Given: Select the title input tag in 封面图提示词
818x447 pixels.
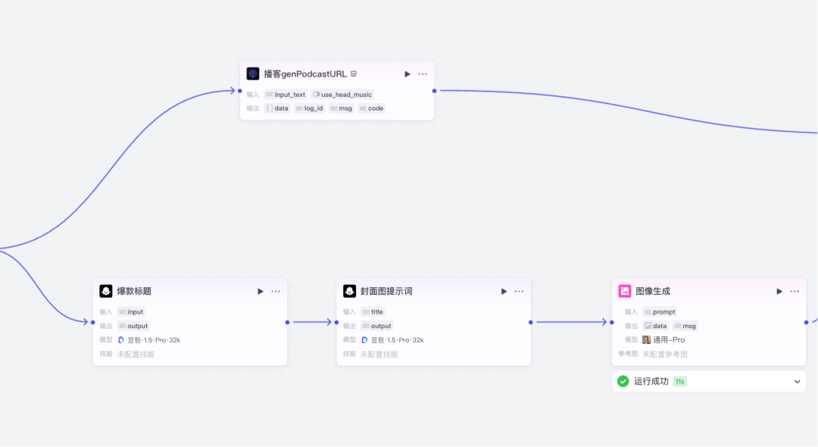Looking at the screenshot, I should 373,312.
